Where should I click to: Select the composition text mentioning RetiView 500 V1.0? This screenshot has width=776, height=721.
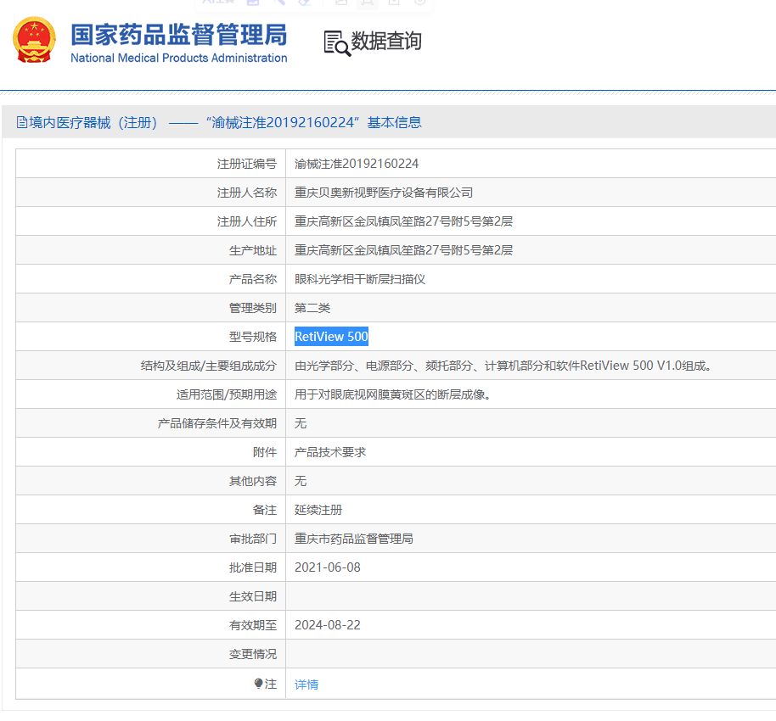[x=503, y=366]
